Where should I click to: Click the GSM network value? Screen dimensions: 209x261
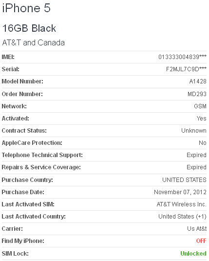point(200,106)
